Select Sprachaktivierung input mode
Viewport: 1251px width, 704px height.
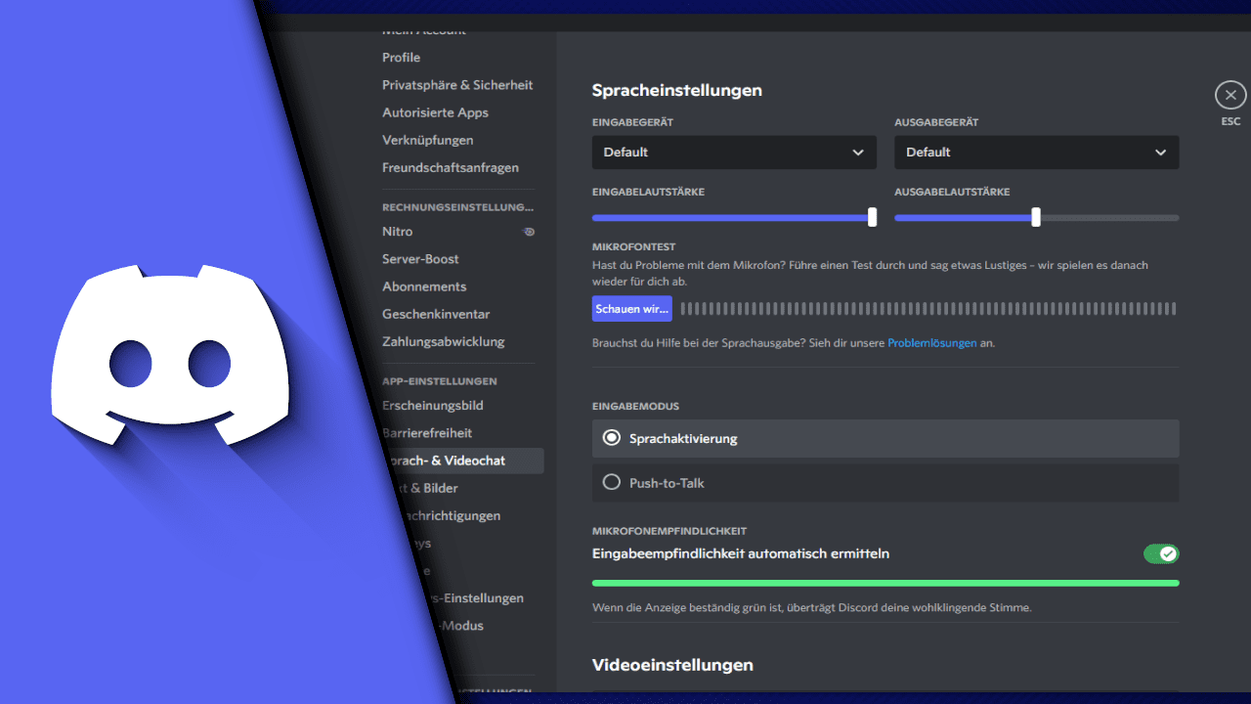click(885, 439)
